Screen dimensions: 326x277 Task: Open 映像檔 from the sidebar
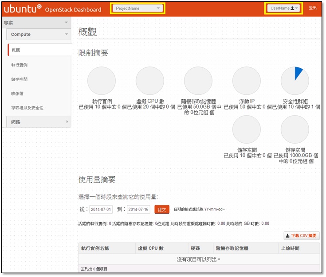[17, 94]
